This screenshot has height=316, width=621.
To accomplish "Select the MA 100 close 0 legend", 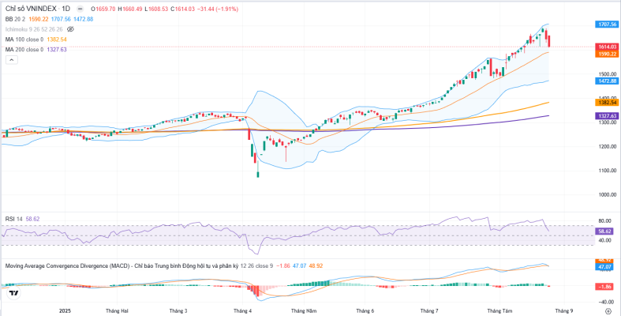I will click(x=24, y=39).
